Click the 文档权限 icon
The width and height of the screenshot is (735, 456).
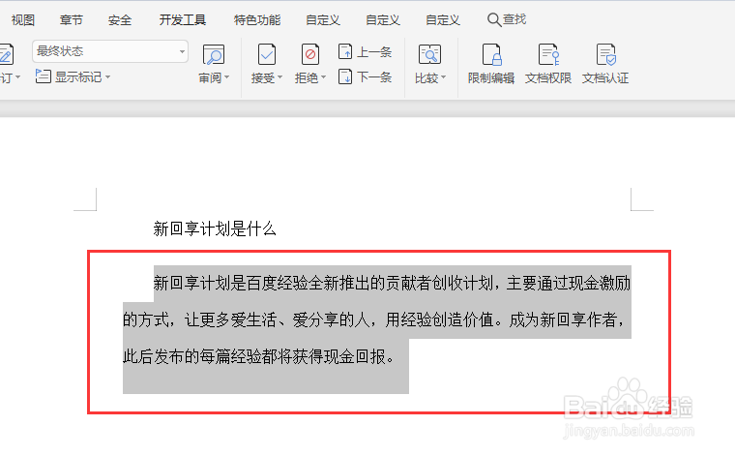(548, 54)
